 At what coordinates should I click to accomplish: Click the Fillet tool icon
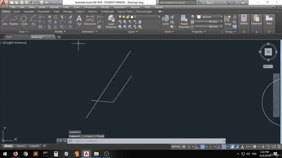click(62, 22)
